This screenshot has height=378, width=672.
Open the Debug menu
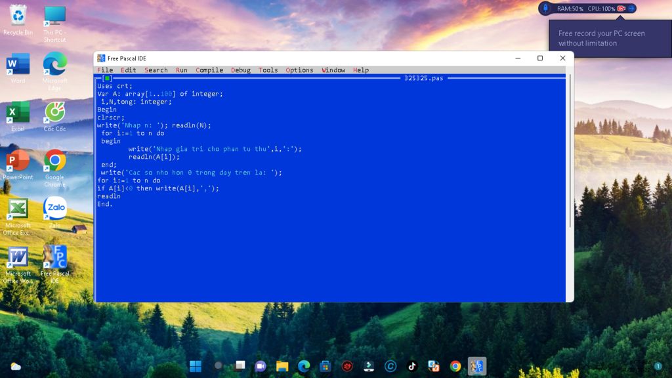coord(241,70)
